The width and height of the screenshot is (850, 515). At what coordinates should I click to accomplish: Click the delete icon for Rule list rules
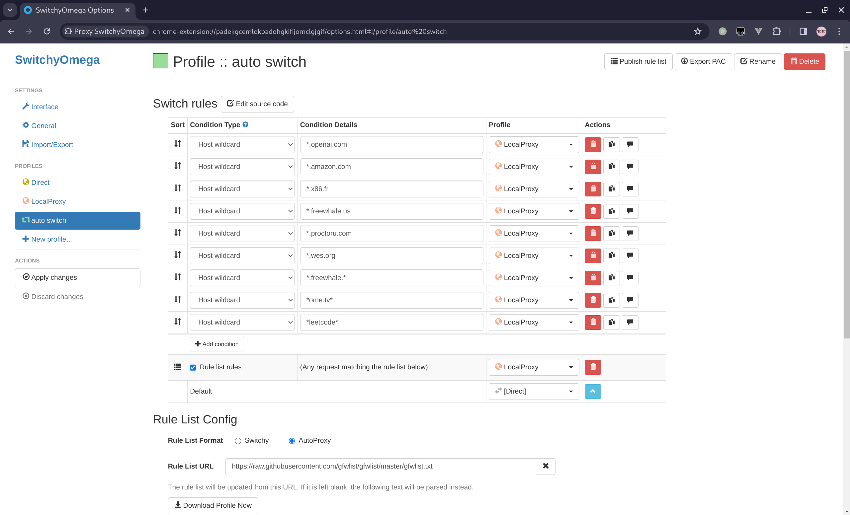(x=593, y=367)
